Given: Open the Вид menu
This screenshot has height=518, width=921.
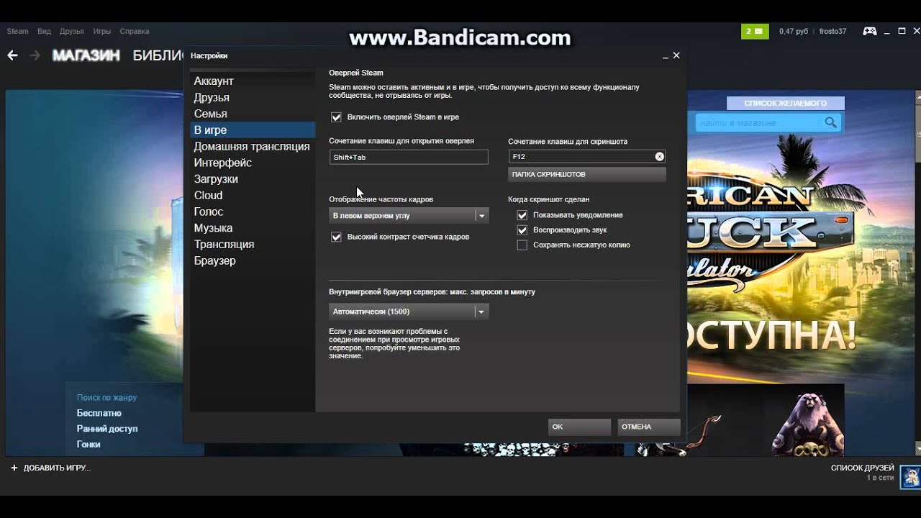Looking at the screenshot, I should [44, 32].
